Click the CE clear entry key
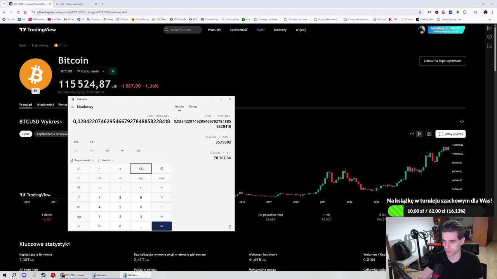Viewport: 497px width, 279px height. [x=141, y=169]
